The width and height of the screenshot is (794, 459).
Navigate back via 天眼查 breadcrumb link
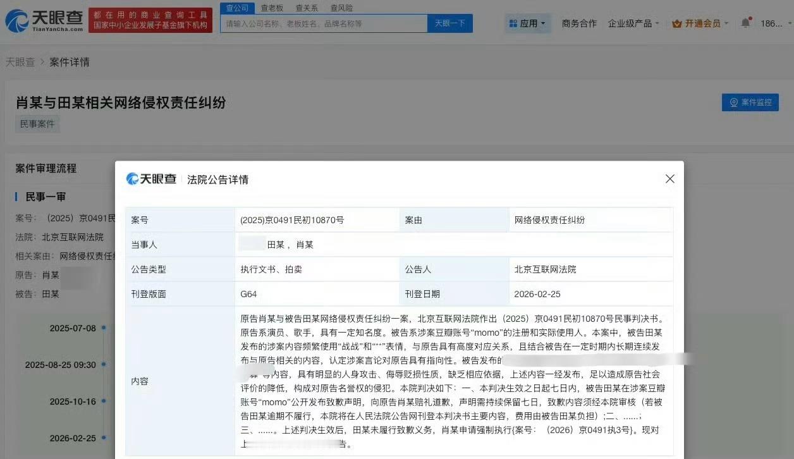[x=21, y=62]
